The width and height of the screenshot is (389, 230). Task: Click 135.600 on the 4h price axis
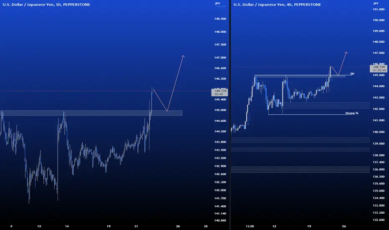click(379, 184)
